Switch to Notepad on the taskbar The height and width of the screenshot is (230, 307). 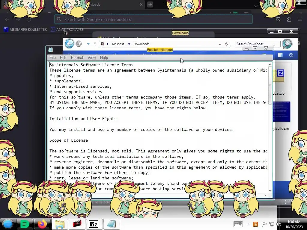click(x=112, y=224)
